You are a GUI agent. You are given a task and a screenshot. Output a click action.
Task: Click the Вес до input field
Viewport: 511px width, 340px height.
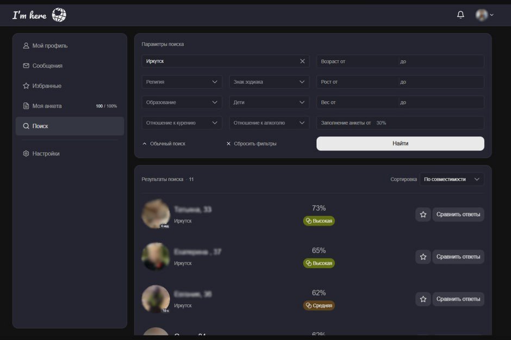click(x=441, y=102)
